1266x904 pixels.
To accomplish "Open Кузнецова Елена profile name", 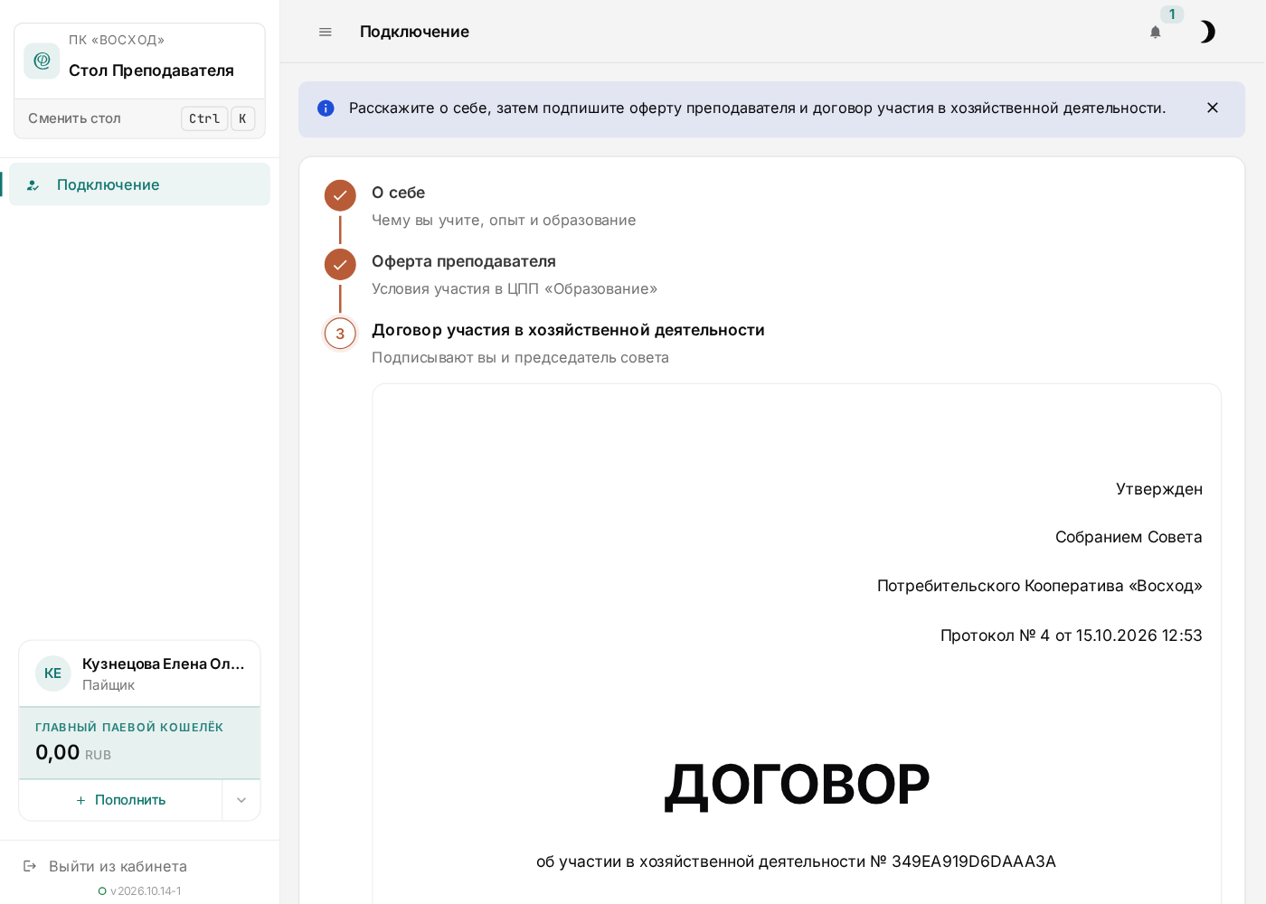I will coord(164,664).
